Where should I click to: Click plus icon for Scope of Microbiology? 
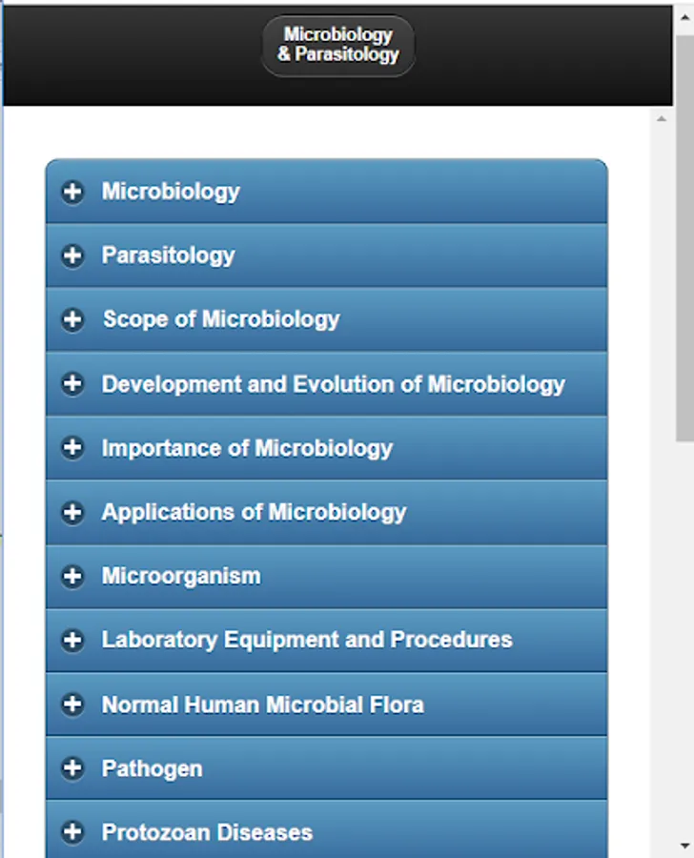[x=72, y=319]
